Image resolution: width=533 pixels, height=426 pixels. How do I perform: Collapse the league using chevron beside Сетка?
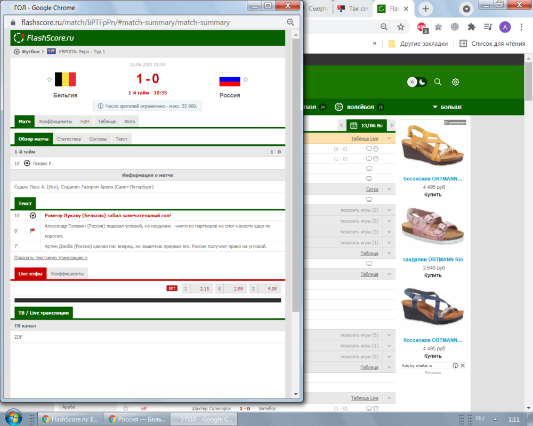389,189
